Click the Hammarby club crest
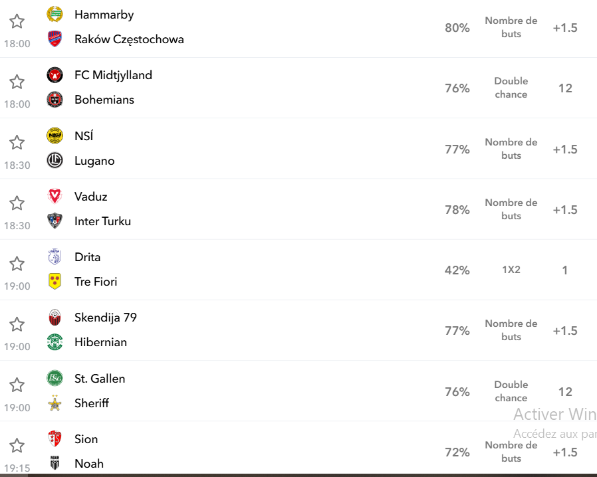 point(55,15)
